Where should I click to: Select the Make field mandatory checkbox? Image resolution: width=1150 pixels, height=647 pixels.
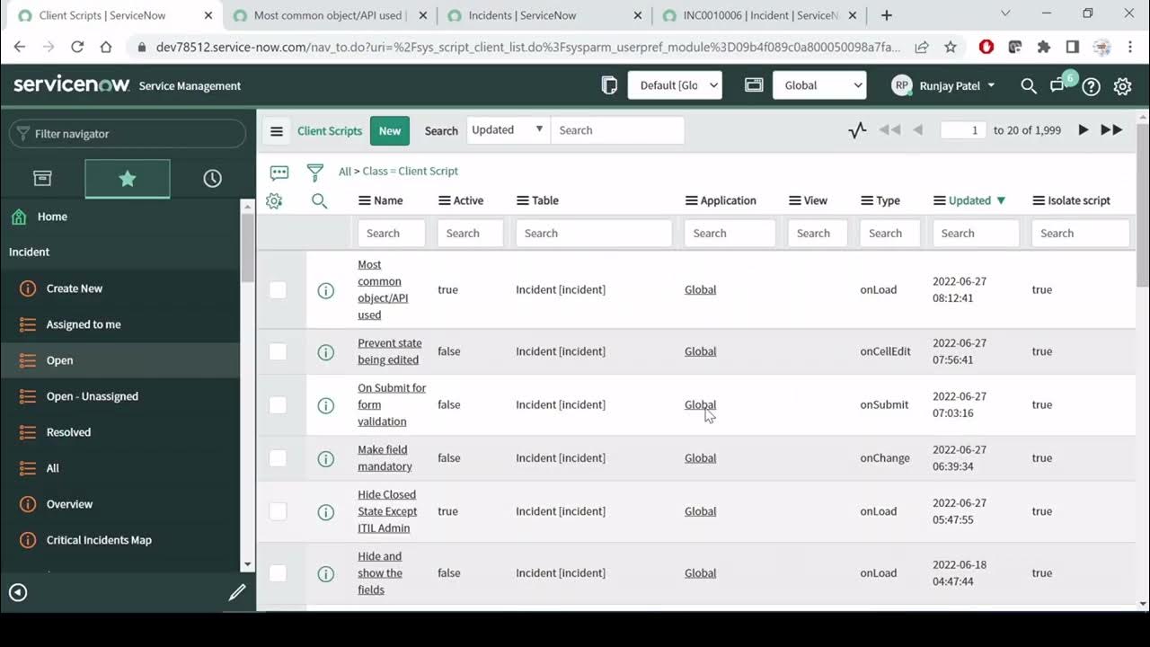278,458
